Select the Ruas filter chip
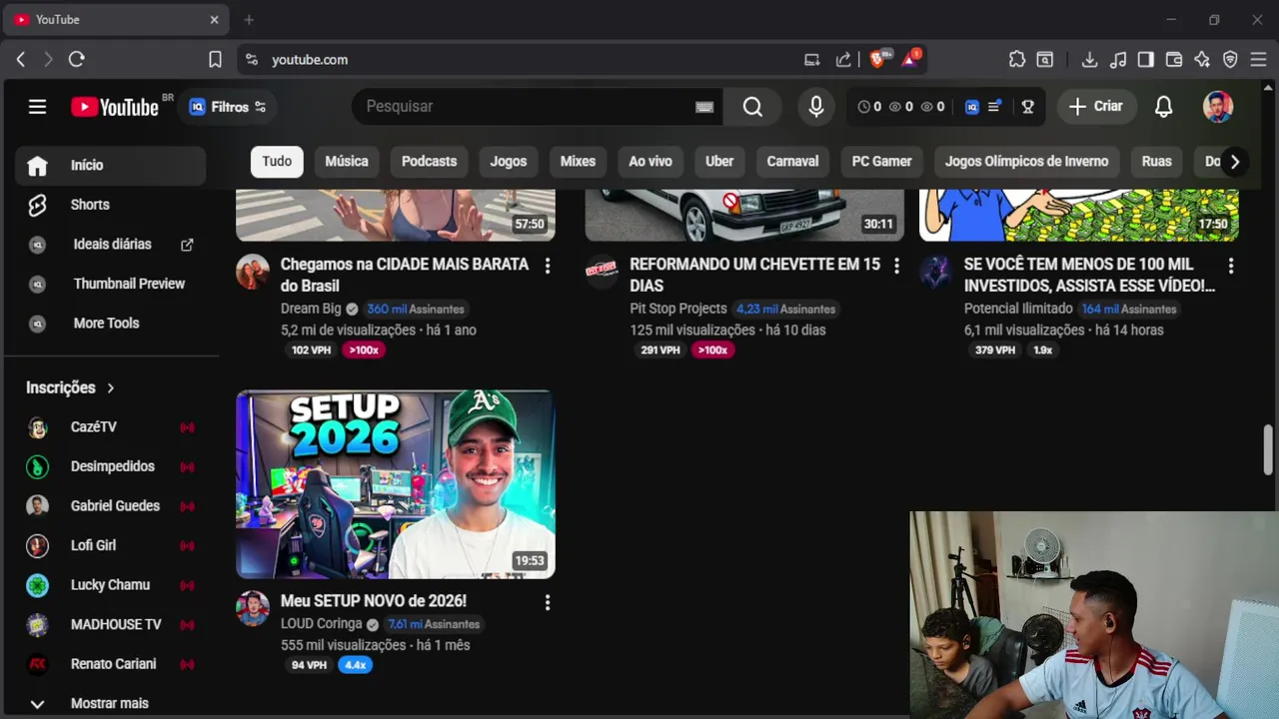 [x=1156, y=162]
